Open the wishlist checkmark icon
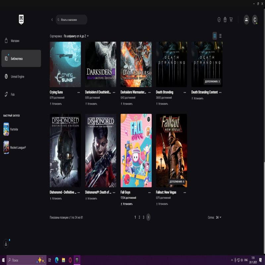 tap(219, 20)
